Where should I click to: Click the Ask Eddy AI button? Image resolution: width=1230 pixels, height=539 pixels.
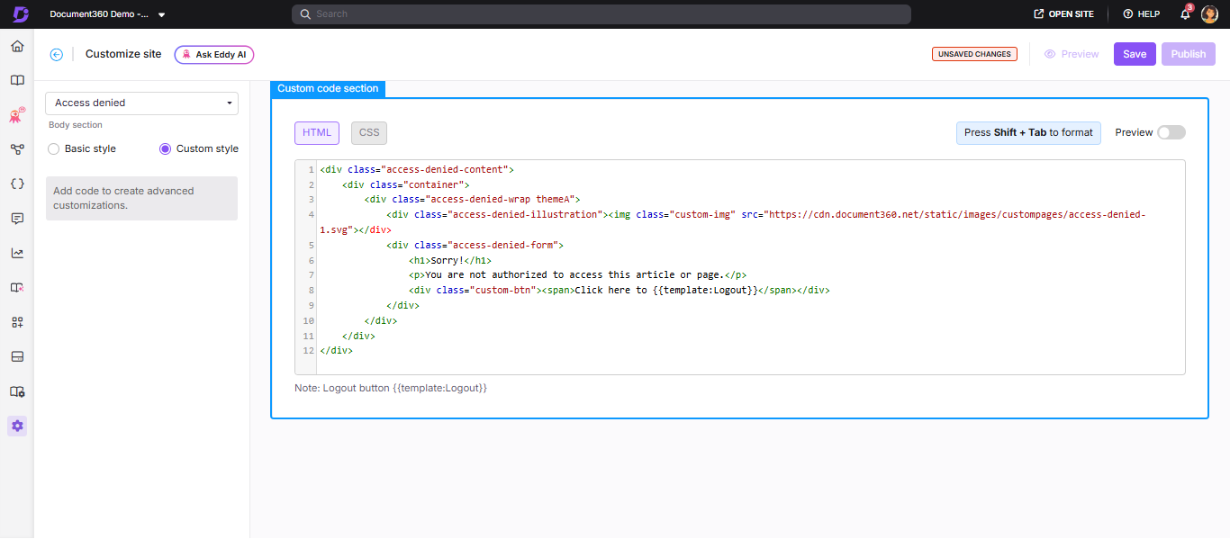pyautogui.click(x=214, y=55)
